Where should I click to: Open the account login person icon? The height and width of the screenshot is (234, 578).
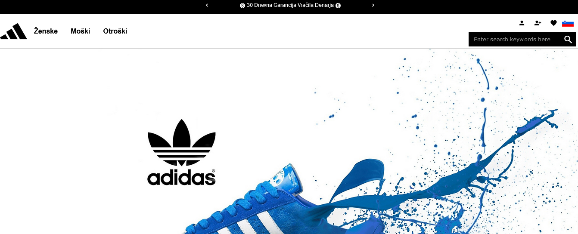(x=522, y=23)
